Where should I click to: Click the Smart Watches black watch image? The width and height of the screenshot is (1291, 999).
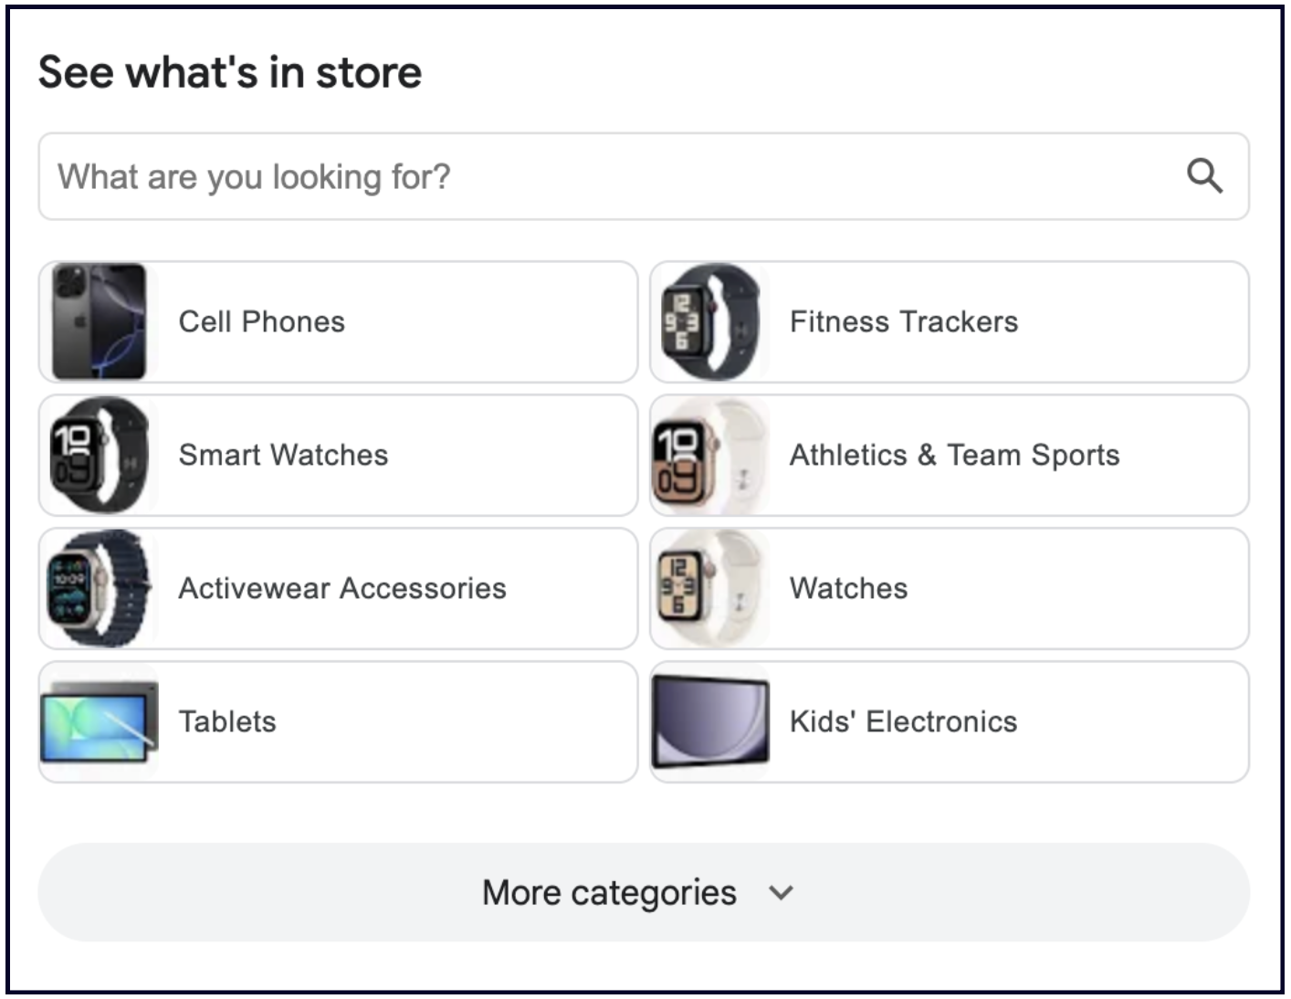(99, 455)
